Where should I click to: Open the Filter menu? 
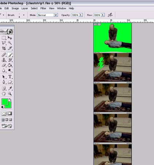coord(43,8)
